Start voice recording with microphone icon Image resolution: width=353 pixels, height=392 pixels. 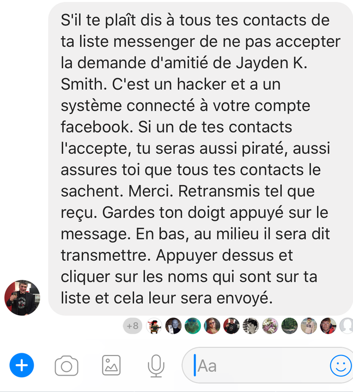156,366
